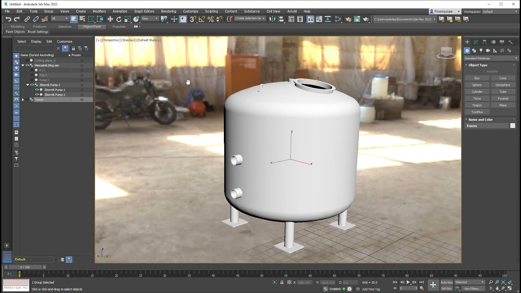The width and height of the screenshot is (521, 293).
Task: Choose the Select and Move tool
Action: point(110,19)
